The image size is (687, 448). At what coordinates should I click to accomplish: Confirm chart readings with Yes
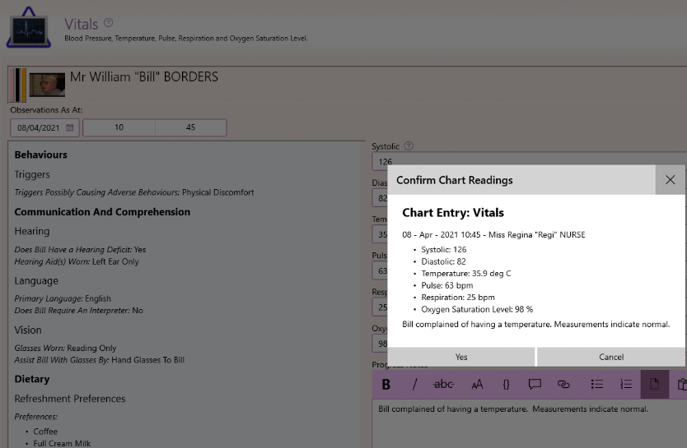(461, 357)
